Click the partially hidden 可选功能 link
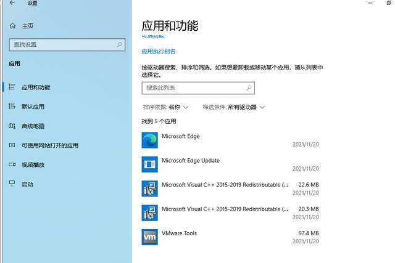The height and width of the screenshot is (263, 395). tap(152, 36)
